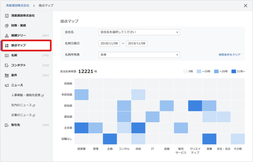This screenshot has width=253, height=162.
Task: Click the deals icon for 案件
Action: [x=7, y=75]
